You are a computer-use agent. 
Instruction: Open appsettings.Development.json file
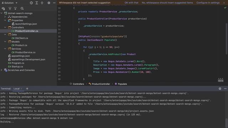(x=28, y=59)
